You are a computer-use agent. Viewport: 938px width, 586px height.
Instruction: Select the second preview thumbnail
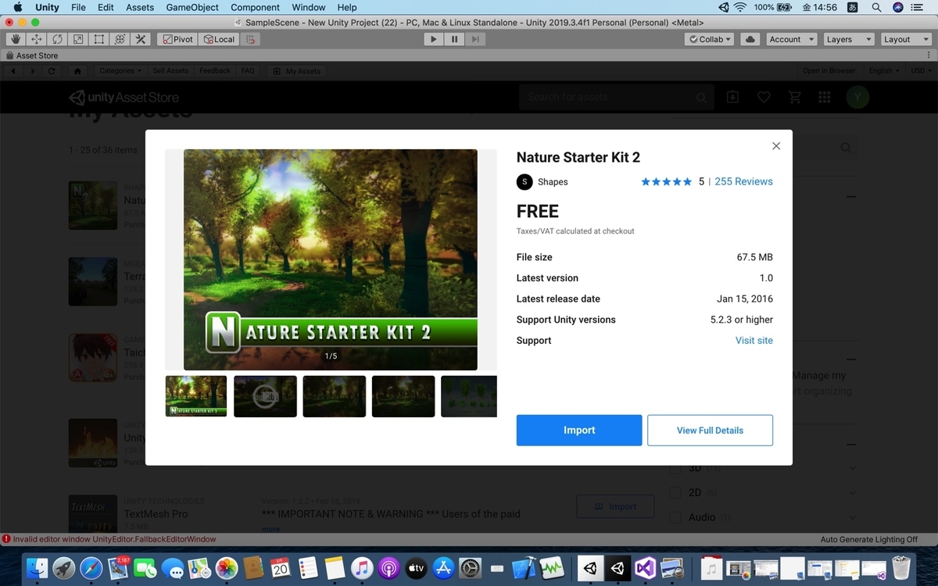(x=266, y=396)
